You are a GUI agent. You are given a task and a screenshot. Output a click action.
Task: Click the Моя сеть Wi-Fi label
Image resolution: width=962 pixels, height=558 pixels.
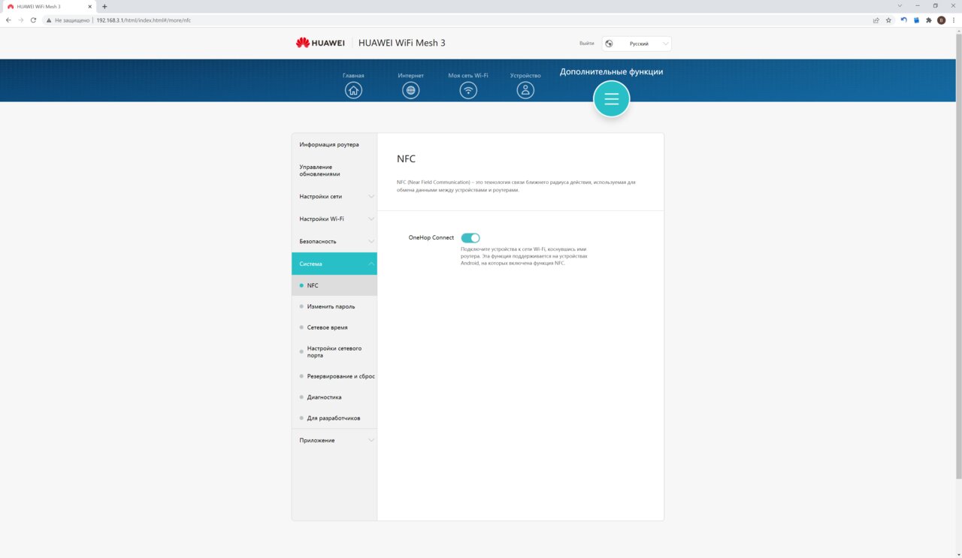click(x=468, y=76)
